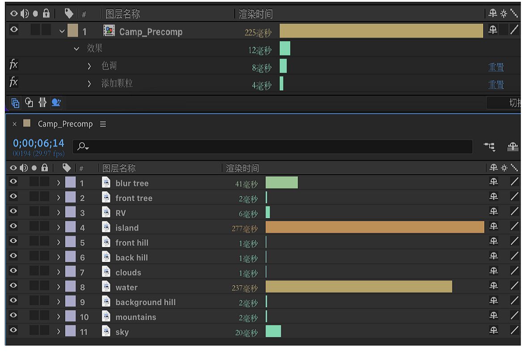Image resolution: width=527 pixels, height=352 pixels.
Task: Click the shy layers icon beside flowchart
Action: [513, 146]
